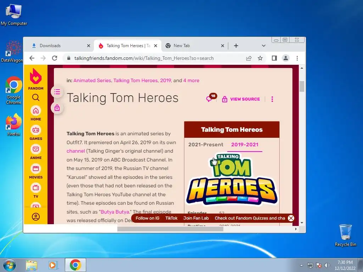Open the table of contents list icon

click(57, 92)
